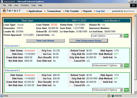
Task: Click SSN 000-11-2222 in header
Action: click(79, 21)
